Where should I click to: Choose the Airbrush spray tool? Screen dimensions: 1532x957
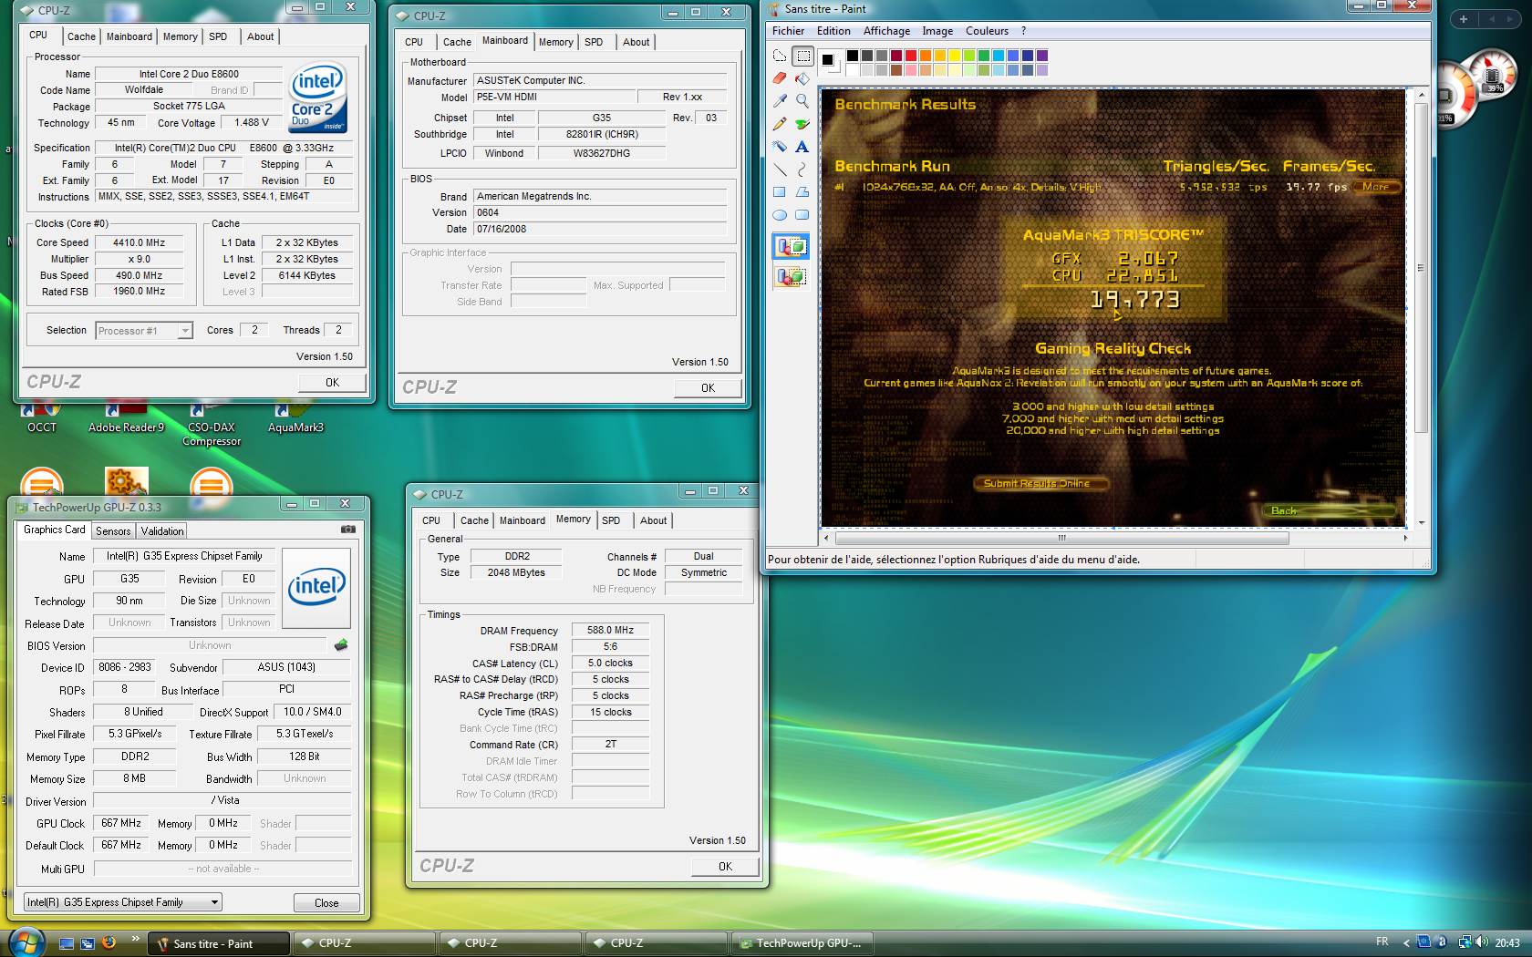(780, 147)
